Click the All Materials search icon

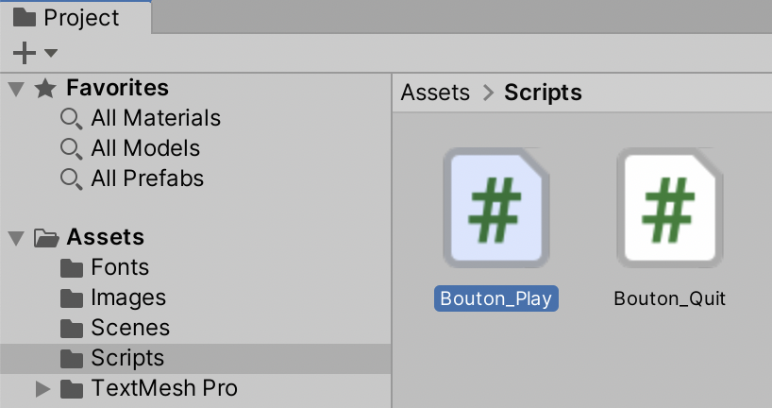point(71,119)
